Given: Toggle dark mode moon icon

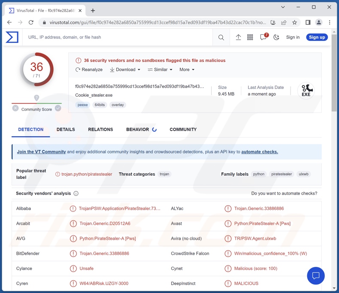Looking at the screenshot, I should point(276,37).
